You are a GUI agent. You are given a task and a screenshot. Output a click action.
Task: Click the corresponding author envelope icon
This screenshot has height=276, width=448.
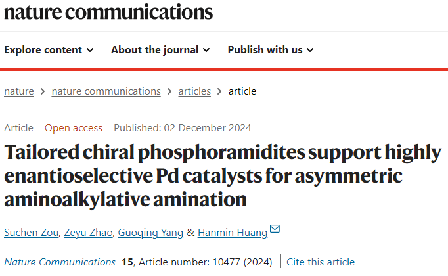click(275, 229)
